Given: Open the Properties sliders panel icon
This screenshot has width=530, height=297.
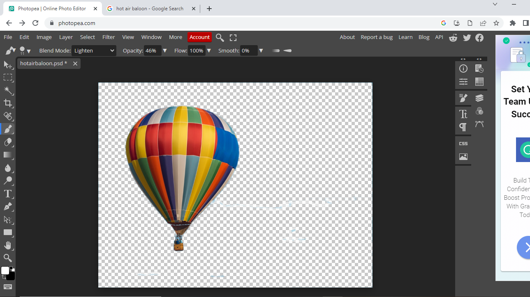Looking at the screenshot, I should tap(463, 82).
